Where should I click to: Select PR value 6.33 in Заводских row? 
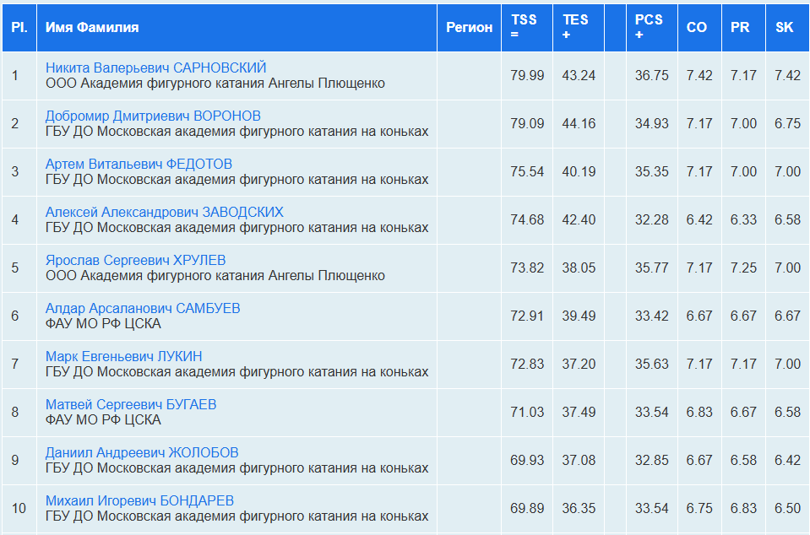pos(743,219)
